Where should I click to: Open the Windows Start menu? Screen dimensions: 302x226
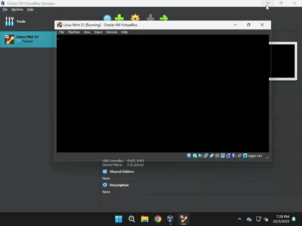point(119,219)
